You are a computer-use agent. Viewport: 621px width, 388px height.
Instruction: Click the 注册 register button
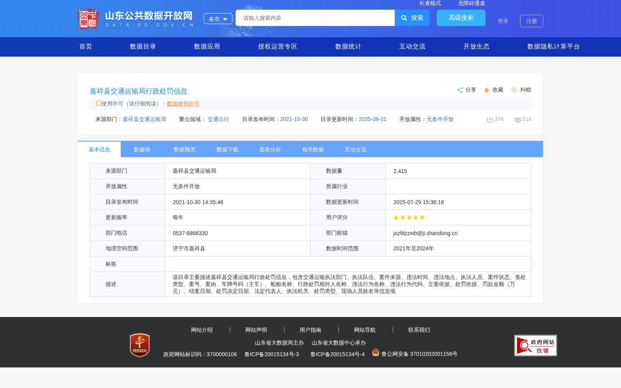click(532, 21)
